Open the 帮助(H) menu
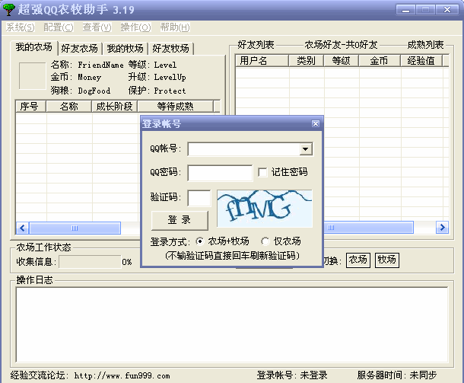This screenshot has height=383, width=464. click(175, 27)
